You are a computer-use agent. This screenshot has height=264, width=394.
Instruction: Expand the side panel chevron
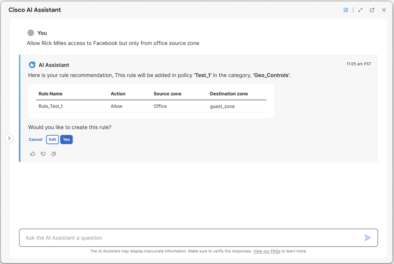(x=9, y=138)
